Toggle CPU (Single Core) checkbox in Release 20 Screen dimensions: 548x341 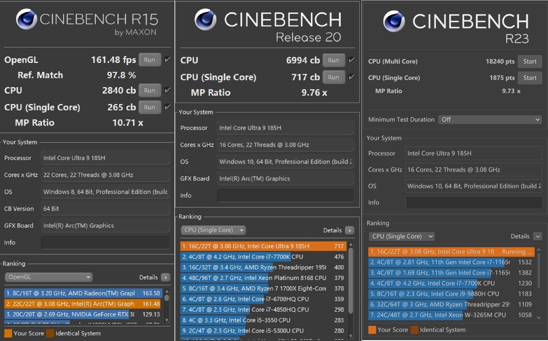352,77
